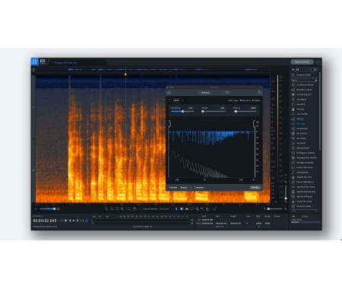Open the Music Rebalance module

(x=305, y=182)
